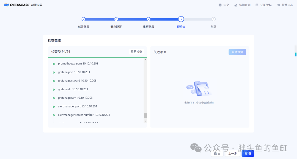Click the check list scrollbar down arrow

coord(145,121)
